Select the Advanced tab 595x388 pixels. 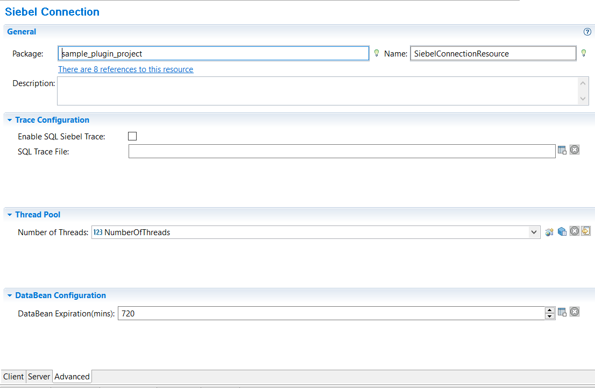coord(72,377)
